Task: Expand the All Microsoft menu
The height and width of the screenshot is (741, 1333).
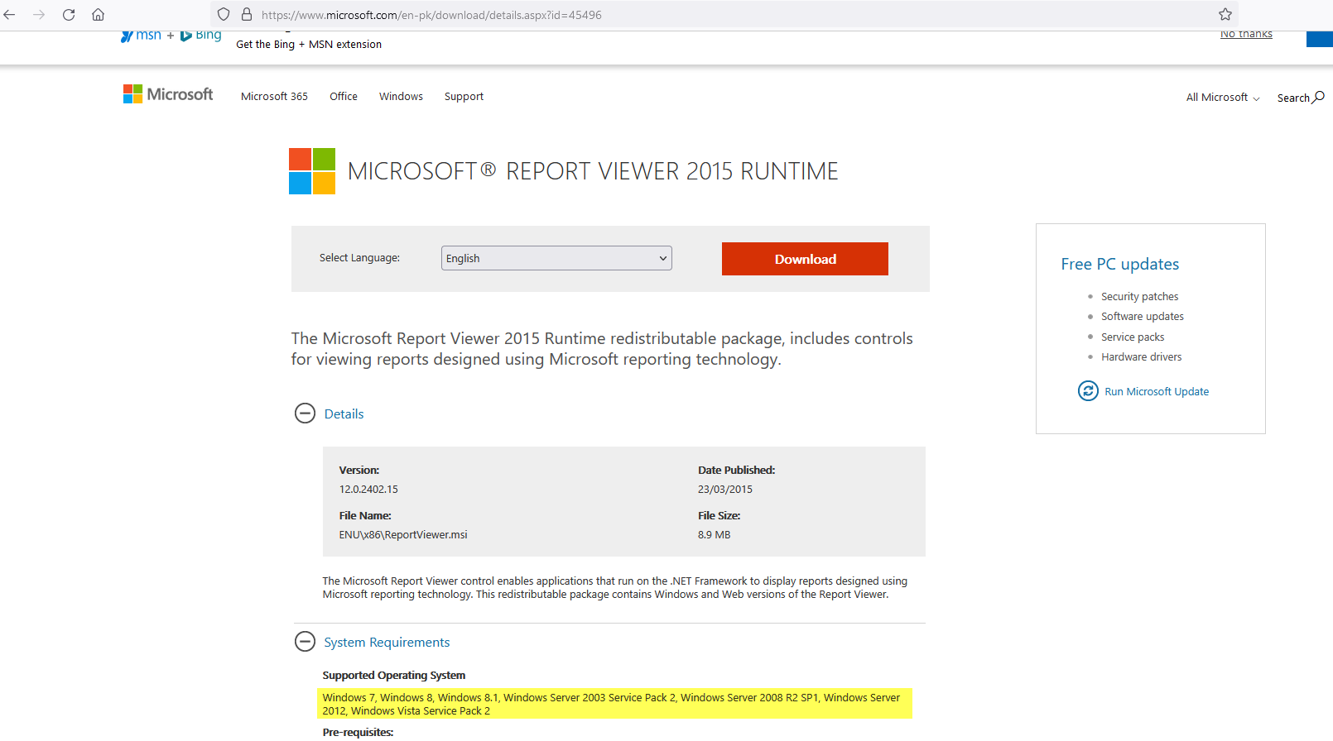Action: 1223,98
